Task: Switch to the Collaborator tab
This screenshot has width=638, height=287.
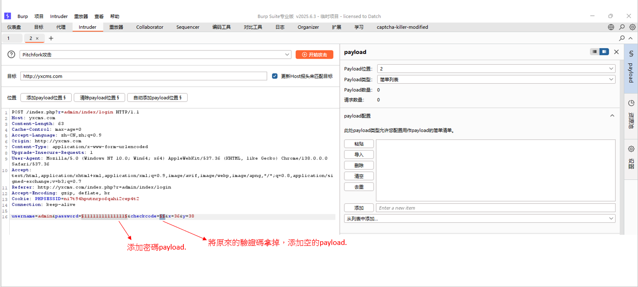Action: (150, 27)
